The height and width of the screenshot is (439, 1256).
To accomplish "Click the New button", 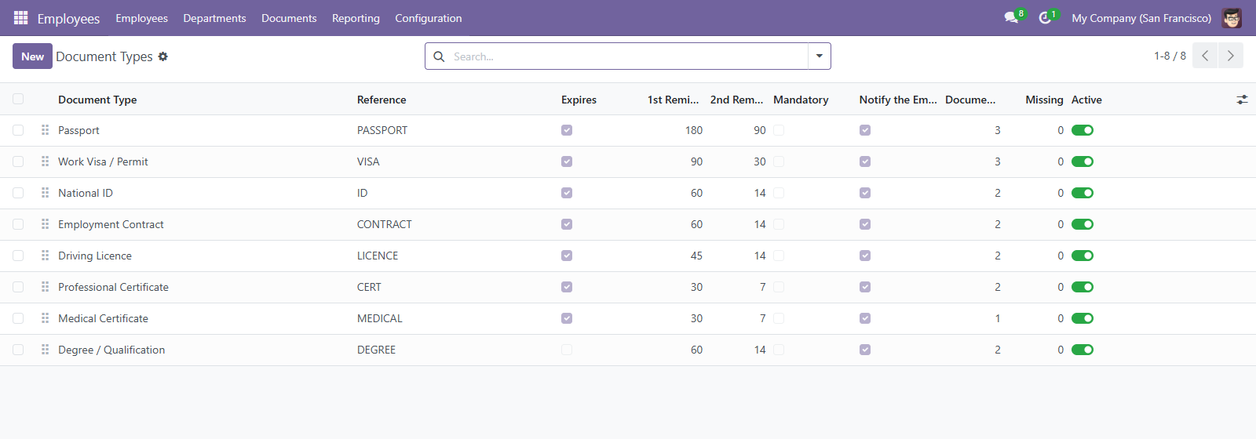I will tap(32, 56).
